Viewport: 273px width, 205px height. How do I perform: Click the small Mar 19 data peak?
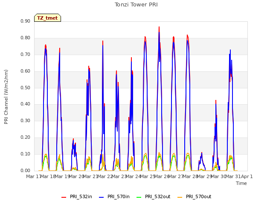tap(73, 139)
